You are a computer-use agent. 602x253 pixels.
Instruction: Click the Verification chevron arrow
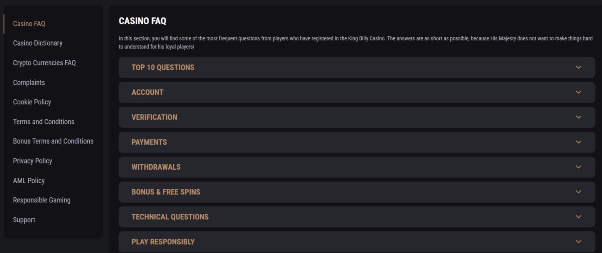578,117
